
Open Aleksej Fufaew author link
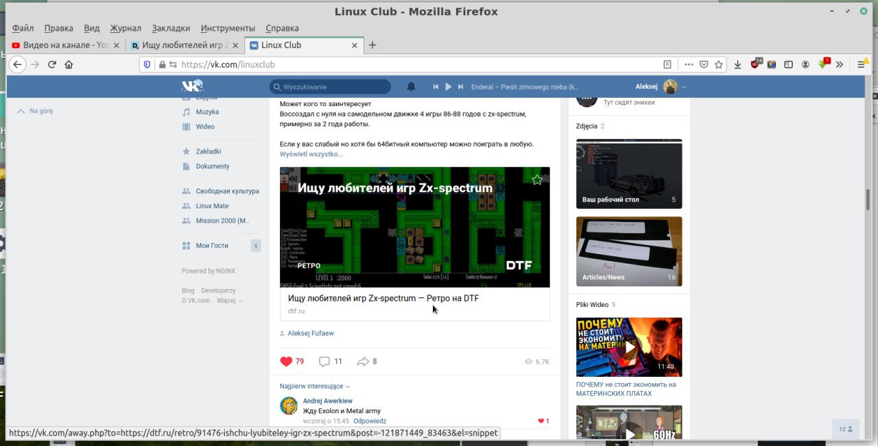coord(311,333)
